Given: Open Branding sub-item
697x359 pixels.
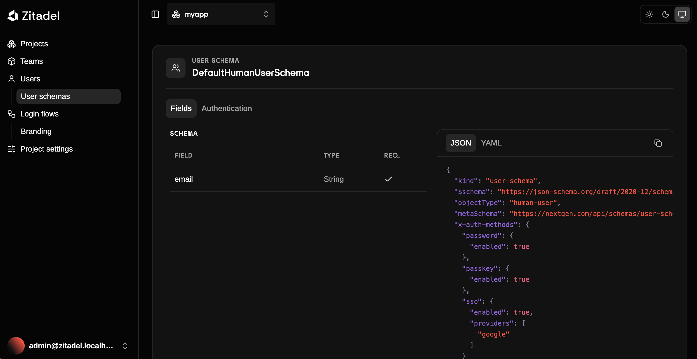Looking at the screenshot, I should (36, 132).
